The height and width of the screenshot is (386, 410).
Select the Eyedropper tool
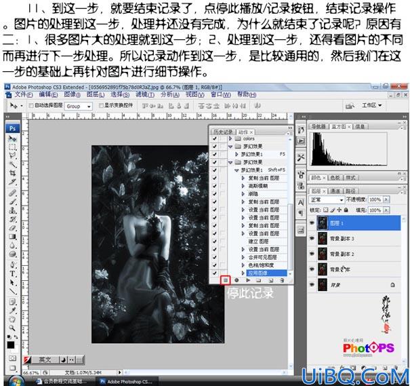[x=12, y=311]
